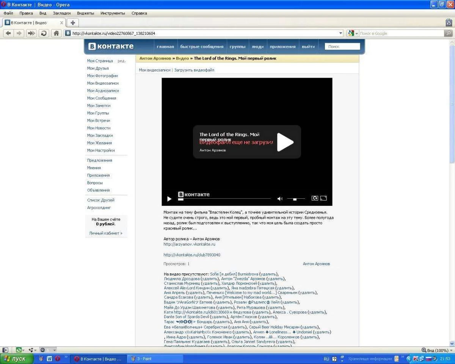Open the Инструменты menu
This screenshot has width=455, height=364.
pyautogui.click(x=113, y=13)
